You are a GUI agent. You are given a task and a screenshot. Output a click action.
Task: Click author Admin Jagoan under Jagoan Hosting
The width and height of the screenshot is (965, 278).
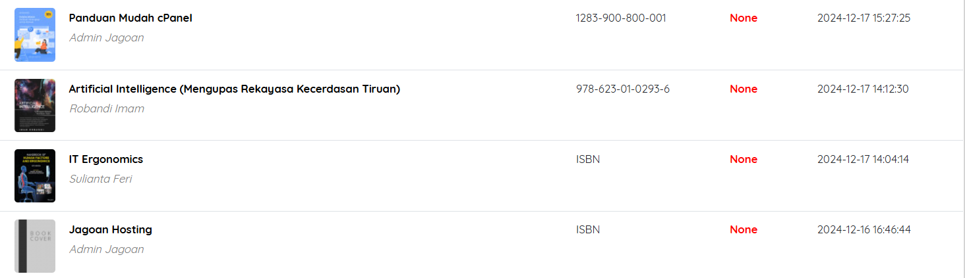(106, 249)
